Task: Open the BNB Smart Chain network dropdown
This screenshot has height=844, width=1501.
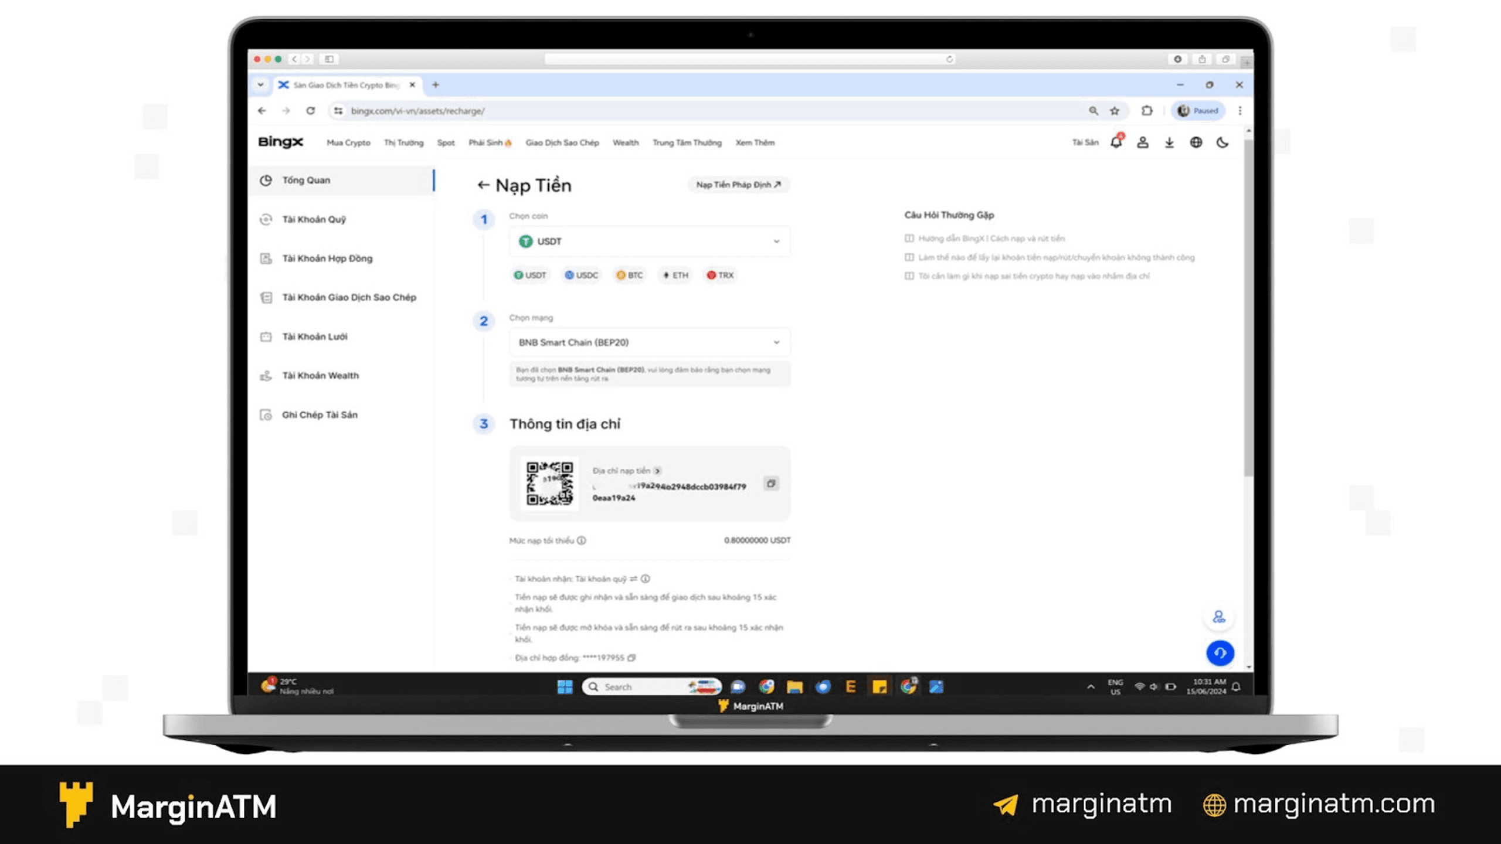Action: pos(650,342)
